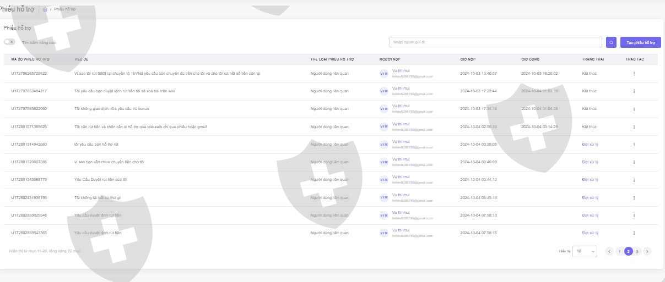The width and height of the screenshot is (665, 282).
Task: Click sender avatar in the 2024-10-04 02:56:33 row
Action: pyautogui.click(x=384, y=127)
